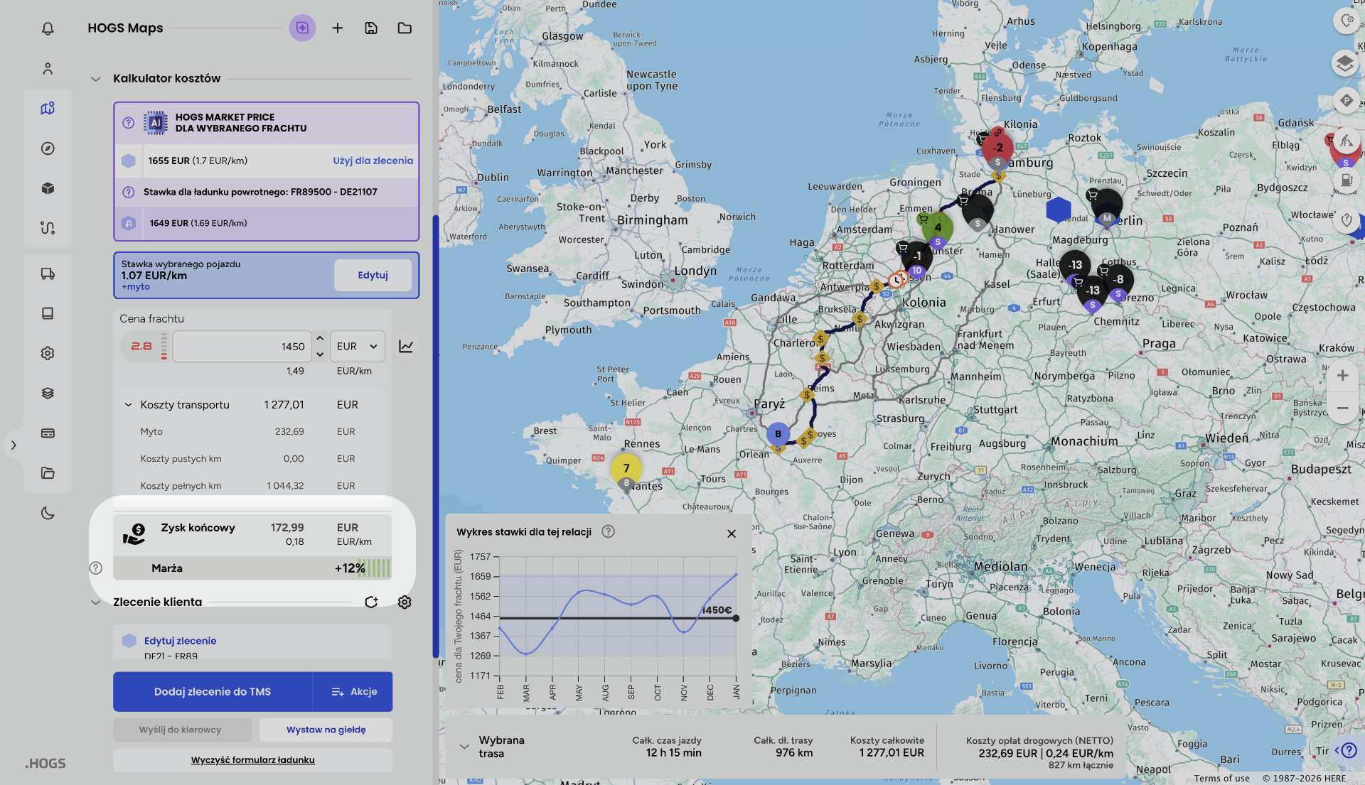Open the notifications bell icon
The width and height of the screenshot is (1365, 785).
48,28
